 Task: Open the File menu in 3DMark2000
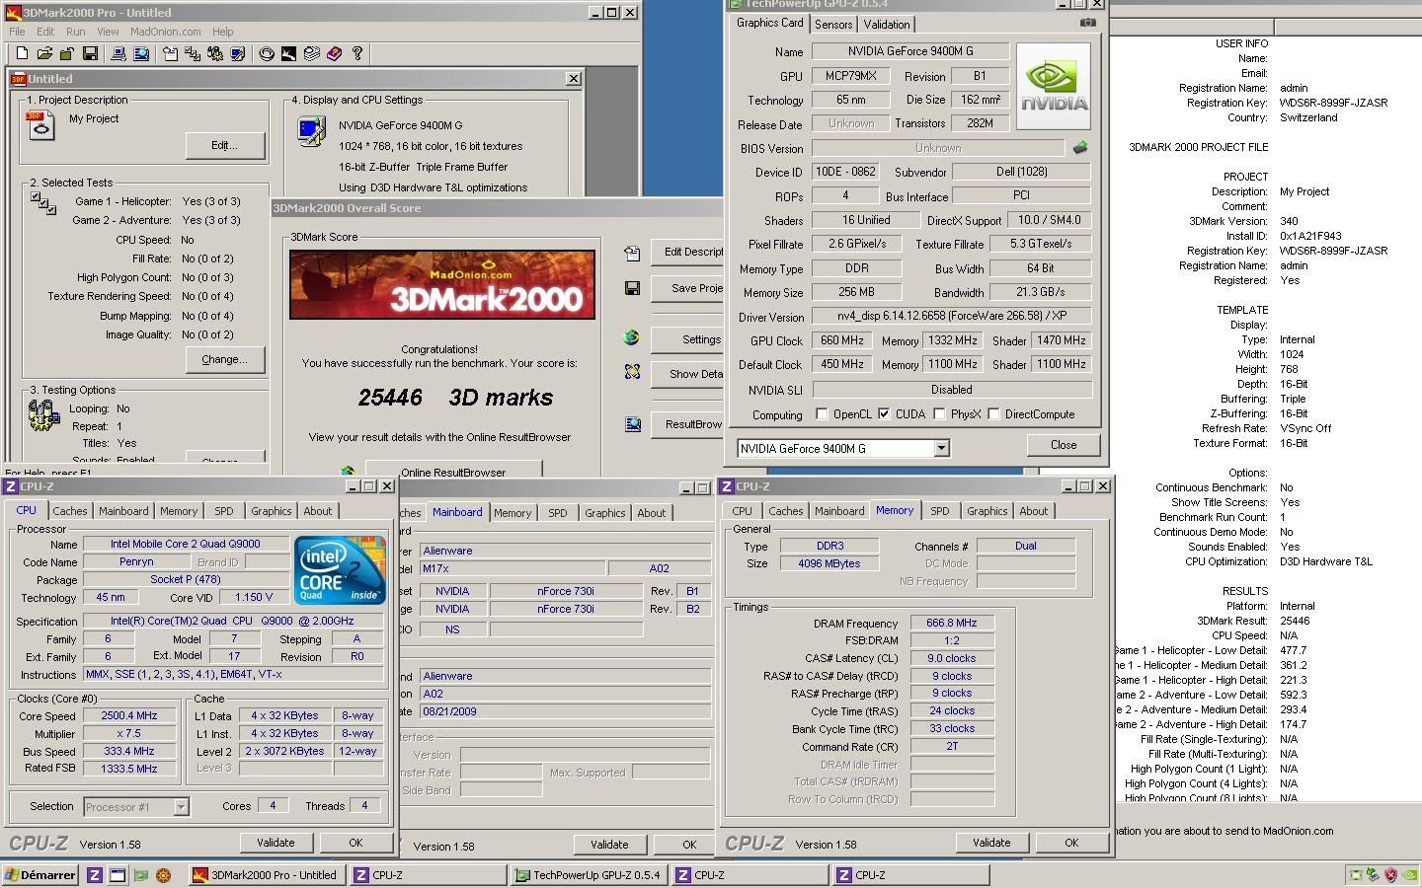point(18,32)
